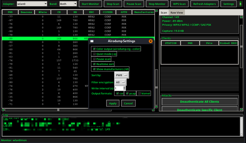Sort table by Beacons column header

(26, 12)
